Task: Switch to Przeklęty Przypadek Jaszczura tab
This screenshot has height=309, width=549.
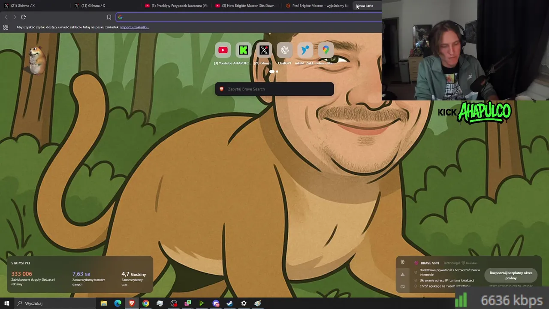Action: [176, 6]
